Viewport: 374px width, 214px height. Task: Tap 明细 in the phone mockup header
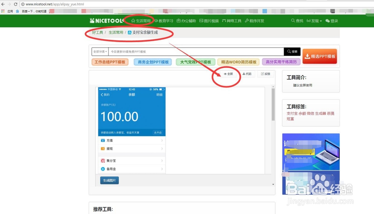159,95
